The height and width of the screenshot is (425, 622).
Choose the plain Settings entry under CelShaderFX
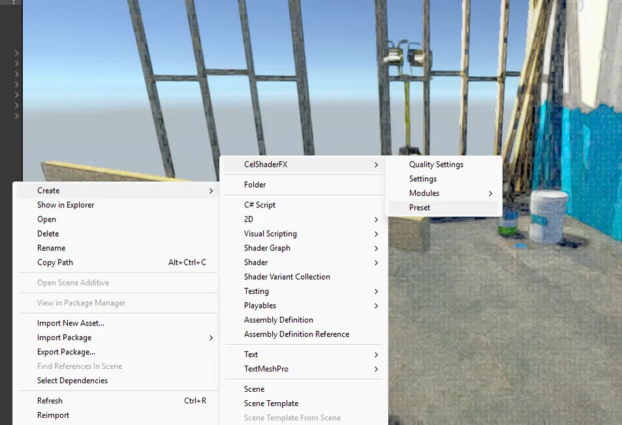[x=443, y=179]
